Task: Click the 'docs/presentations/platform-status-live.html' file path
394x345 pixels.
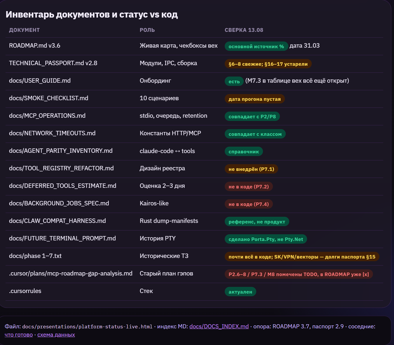Action: (x=87, y=327)
